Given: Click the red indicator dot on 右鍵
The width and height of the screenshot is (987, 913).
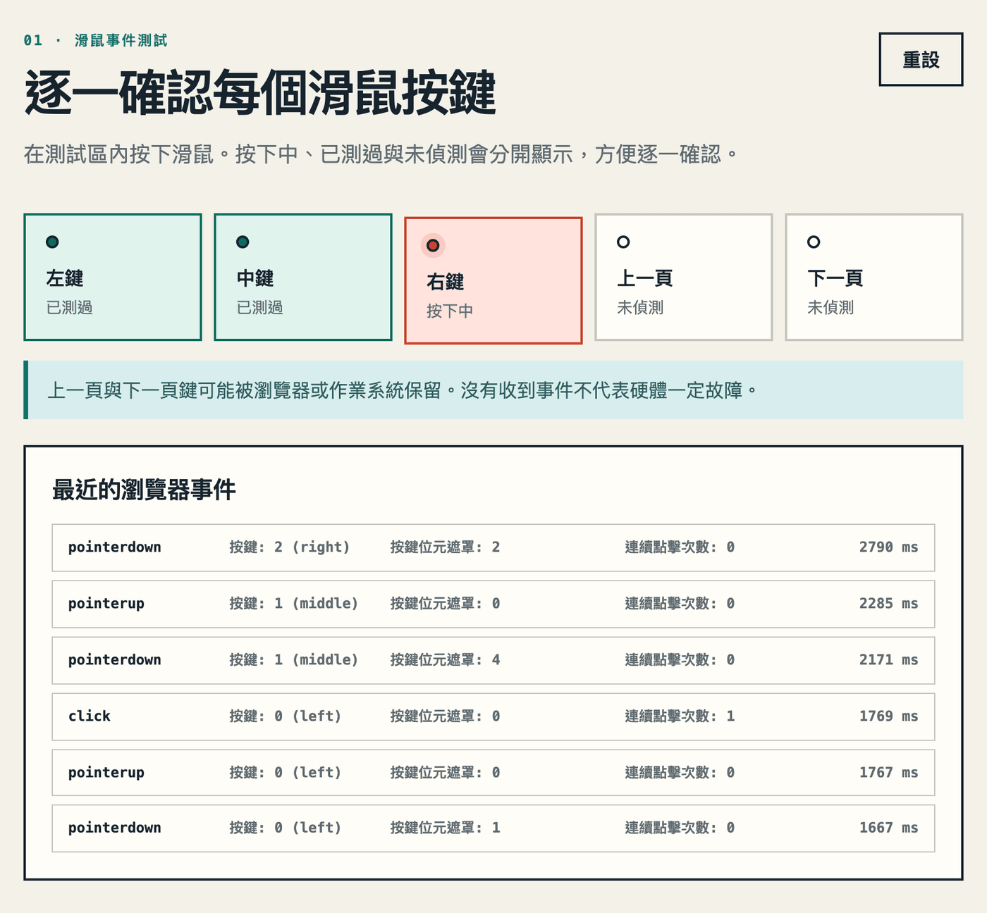Looking at the screenshot, I should click(433, 245).
